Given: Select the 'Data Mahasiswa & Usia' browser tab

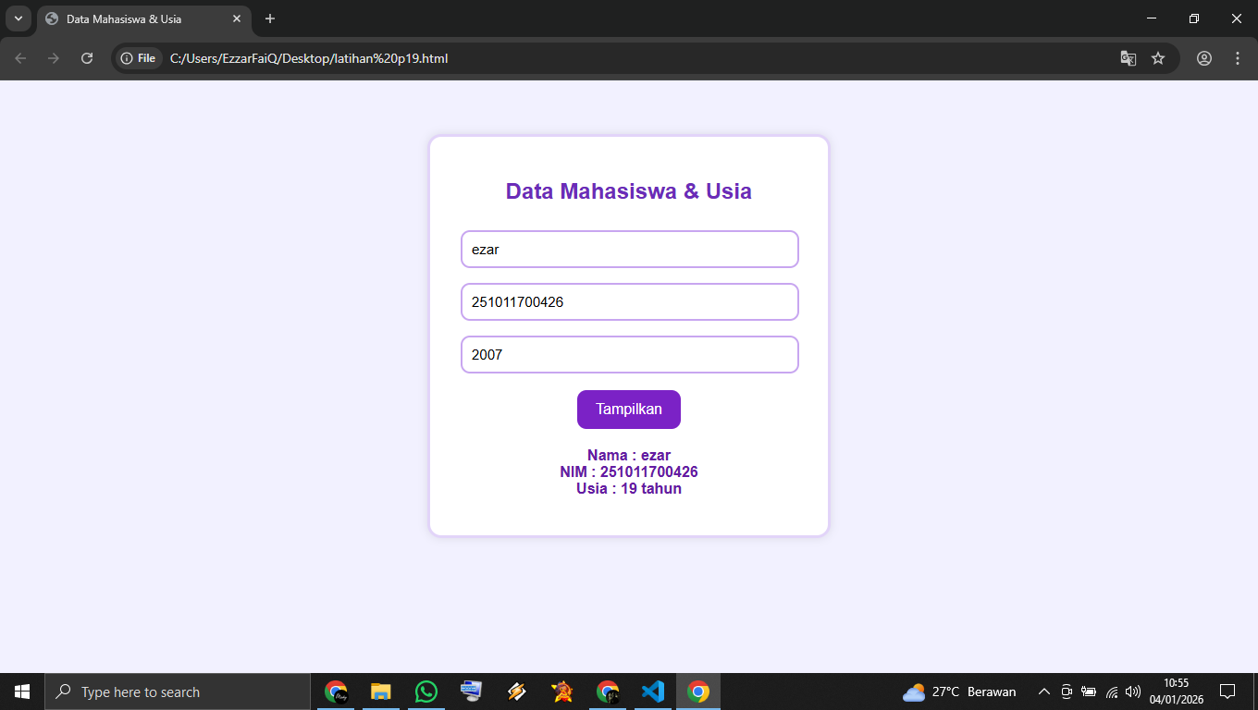Looking at the screenshot, I should 144,18.
